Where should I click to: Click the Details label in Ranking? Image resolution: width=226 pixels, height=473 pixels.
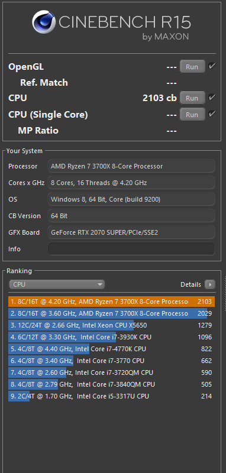191,284
